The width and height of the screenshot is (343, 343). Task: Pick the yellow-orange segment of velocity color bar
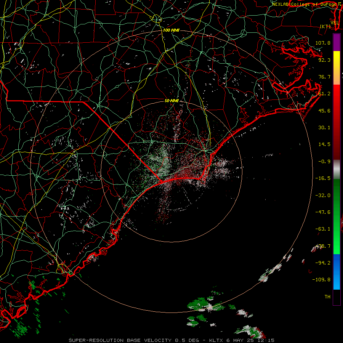point(337,68)
